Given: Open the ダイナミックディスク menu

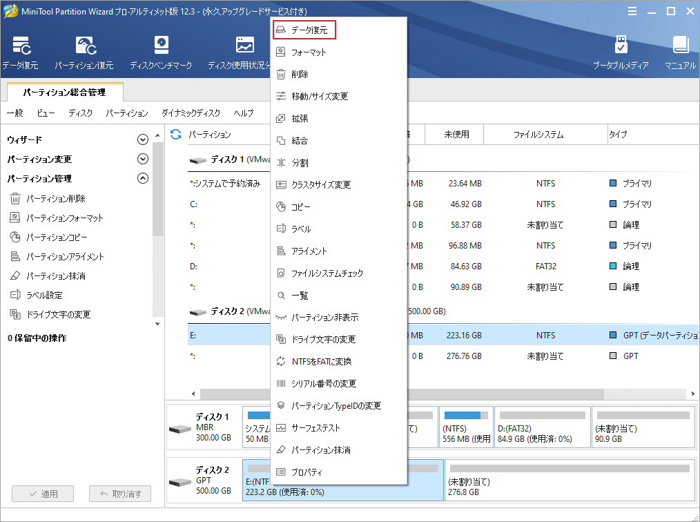Looking at the screenshot, I should 191,113.
